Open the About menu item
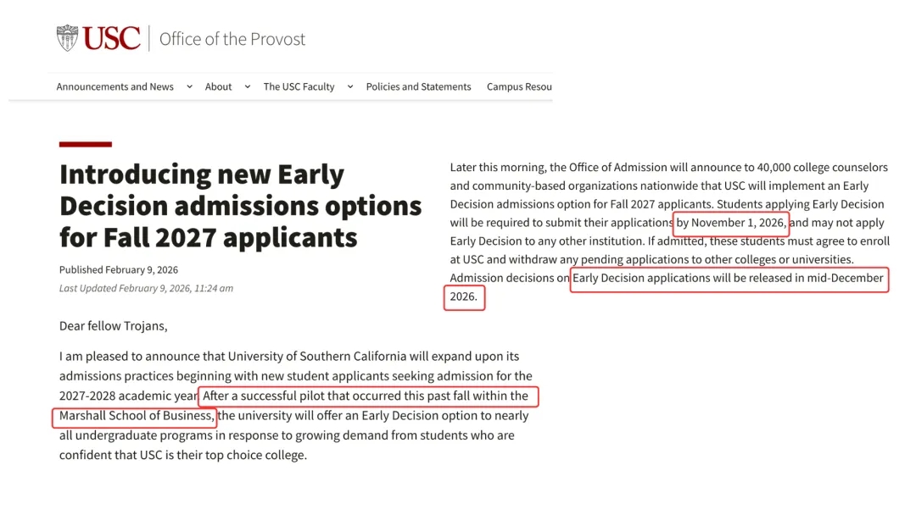Viewport: 916px width, 515px height. click(x=219, y=86)
